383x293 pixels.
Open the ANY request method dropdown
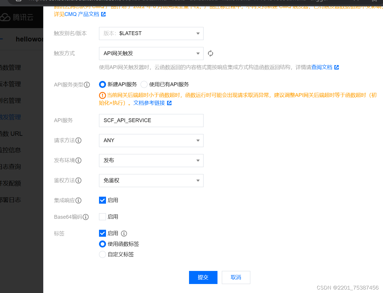coord(151,140)
